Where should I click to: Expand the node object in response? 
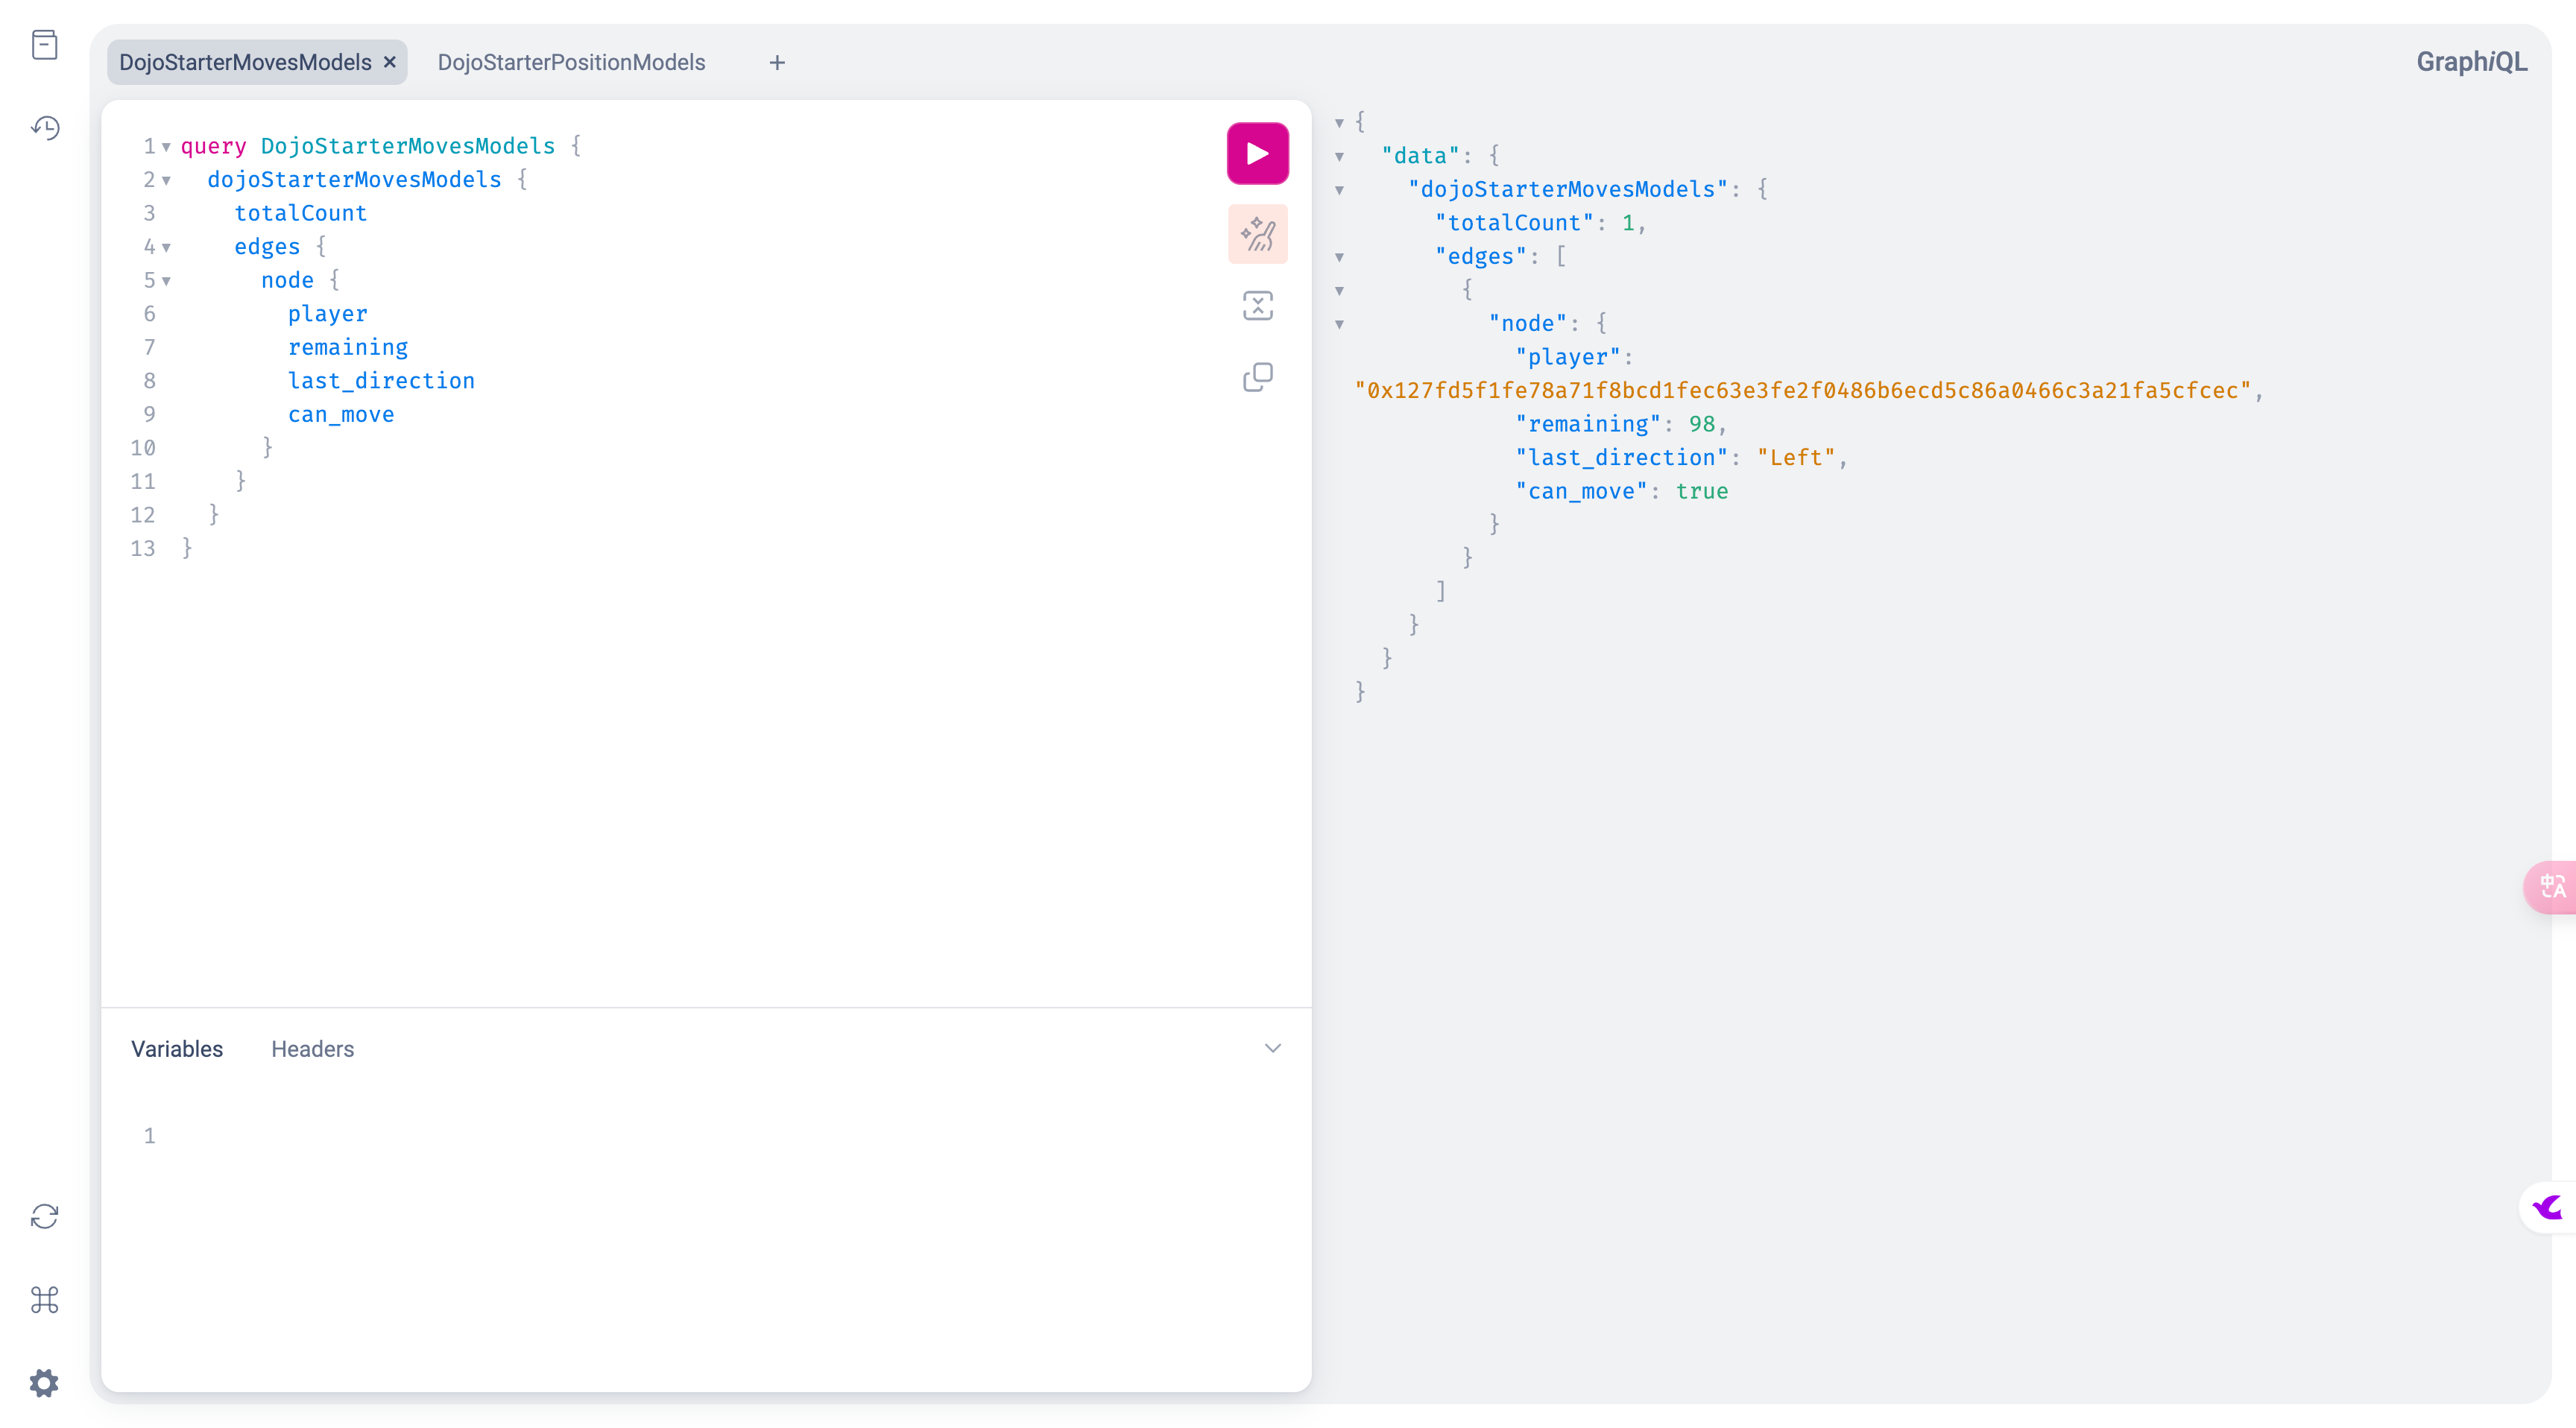click(x=1340, y=322)
